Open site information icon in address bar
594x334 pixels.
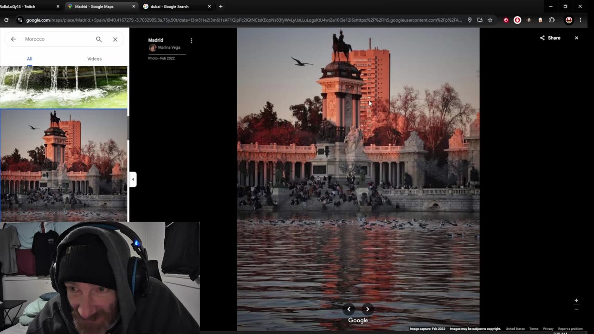point(19,20)
